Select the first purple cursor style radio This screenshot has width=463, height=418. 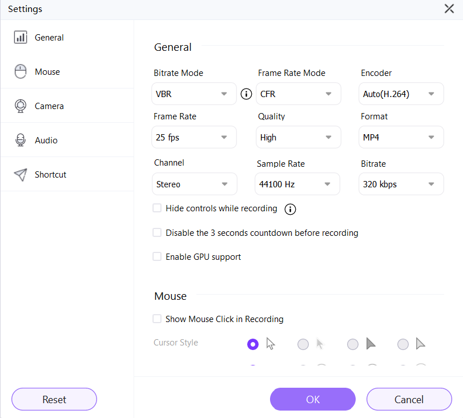(253, 344)
